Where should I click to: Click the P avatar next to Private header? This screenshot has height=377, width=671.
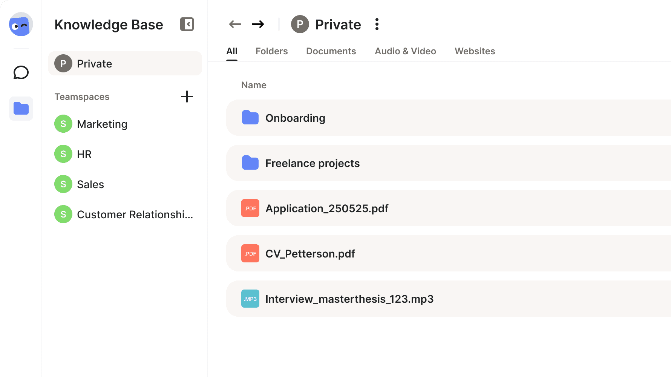pyautogui.click(x=299, y=24)
